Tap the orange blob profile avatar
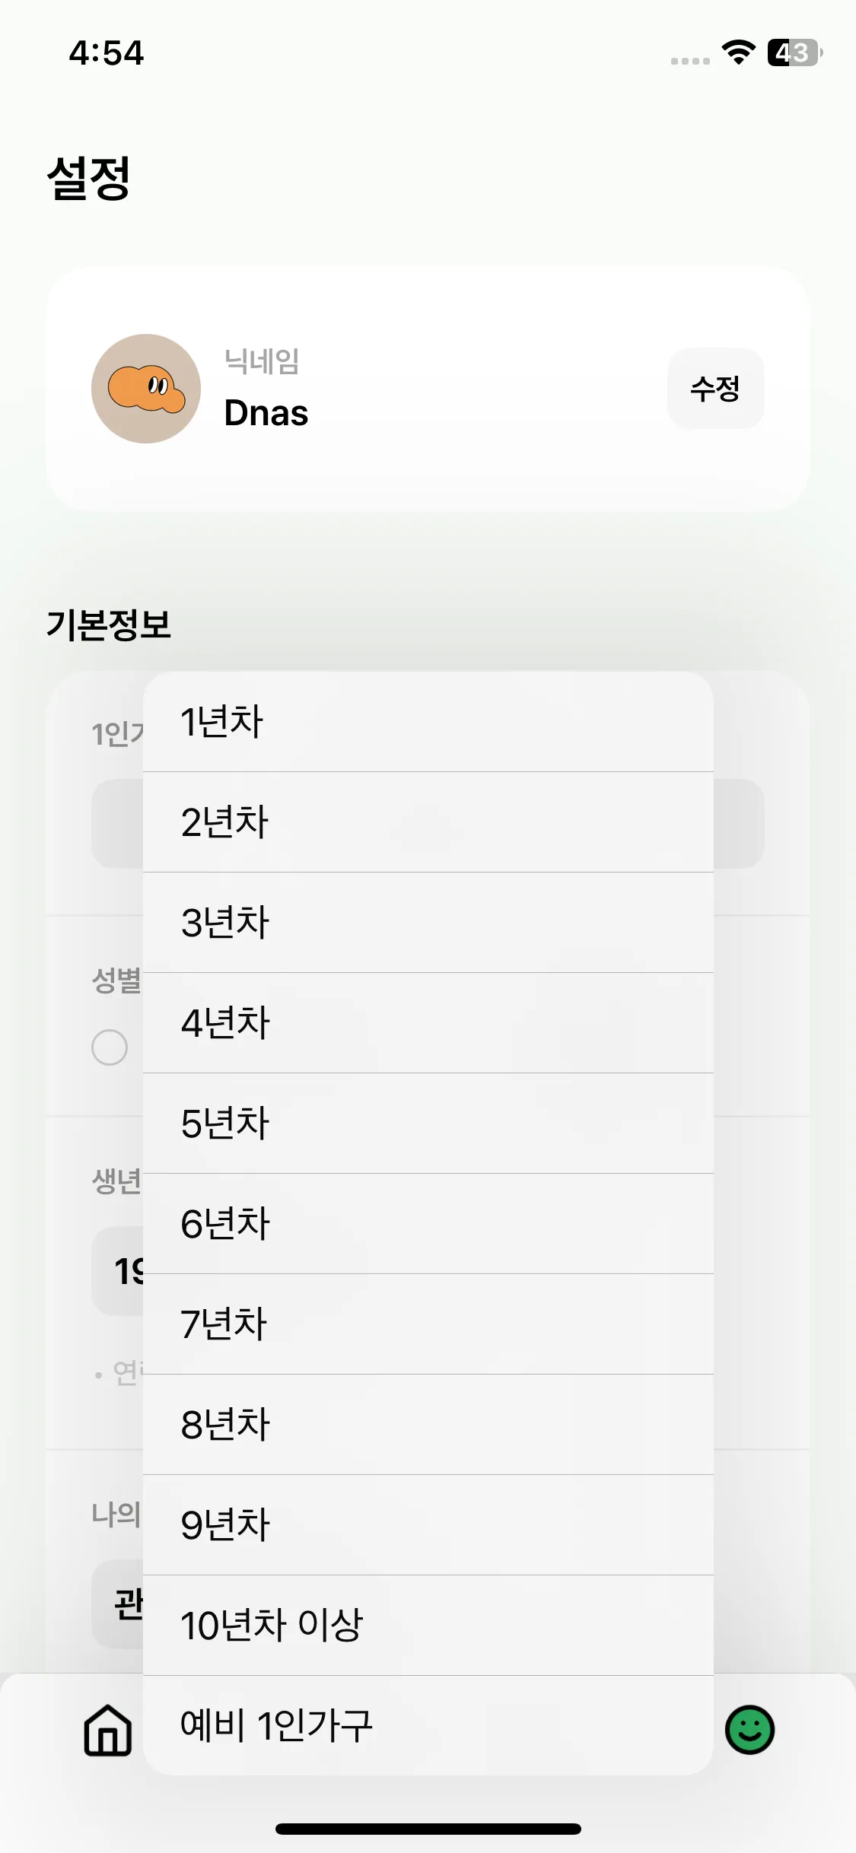 pos(146,389)
